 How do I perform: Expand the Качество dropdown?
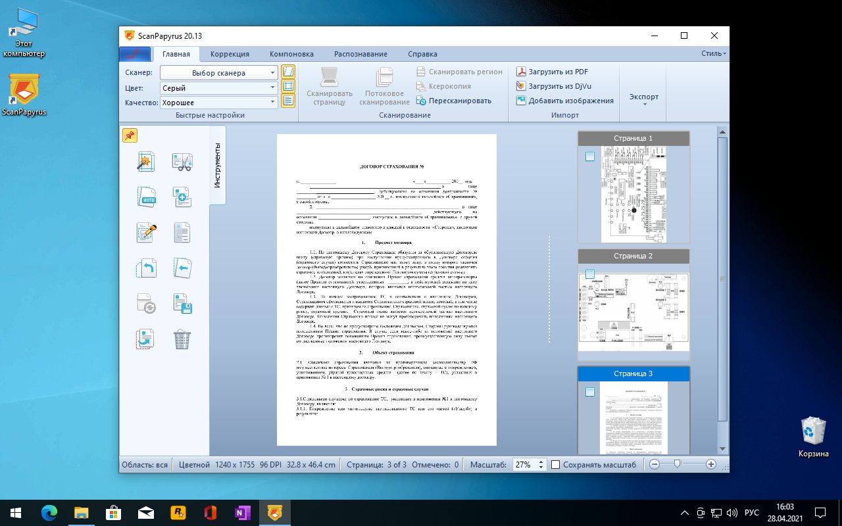point(219,103)
